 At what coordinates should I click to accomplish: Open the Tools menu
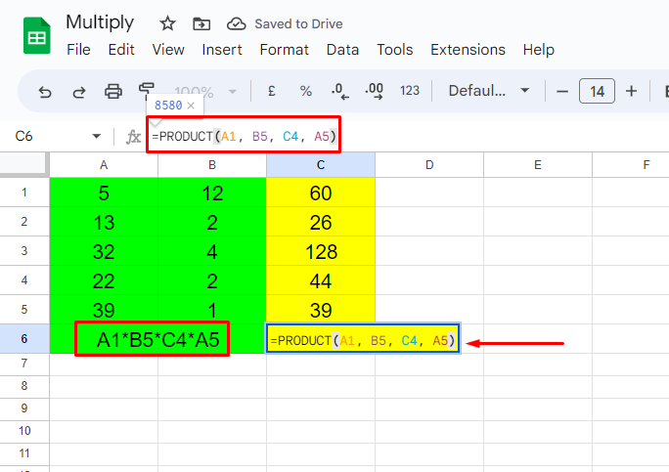coord(395,50)
